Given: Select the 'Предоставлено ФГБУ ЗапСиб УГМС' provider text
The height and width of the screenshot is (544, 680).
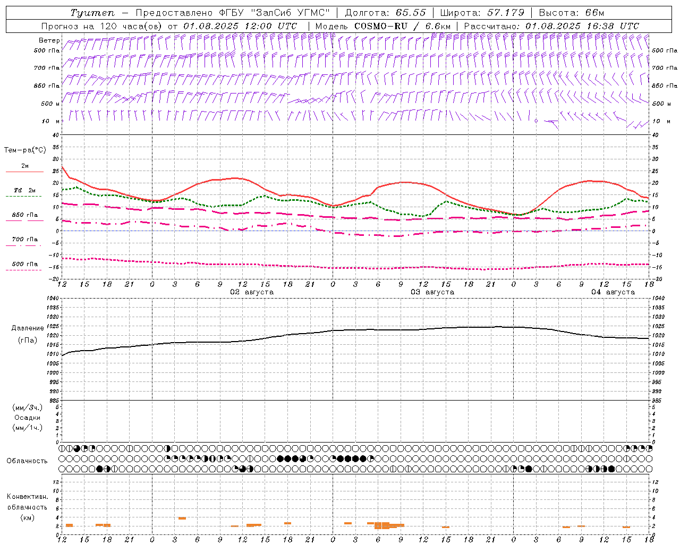Looking at the screenshot, I should tap(233, 13).
